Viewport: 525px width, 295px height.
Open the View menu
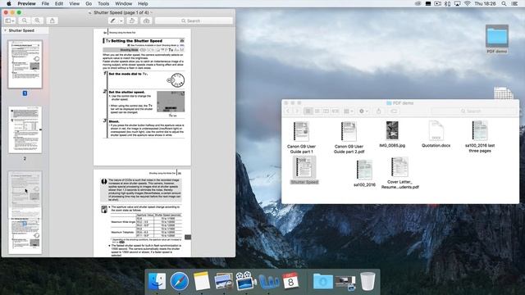tap(74, 3)
